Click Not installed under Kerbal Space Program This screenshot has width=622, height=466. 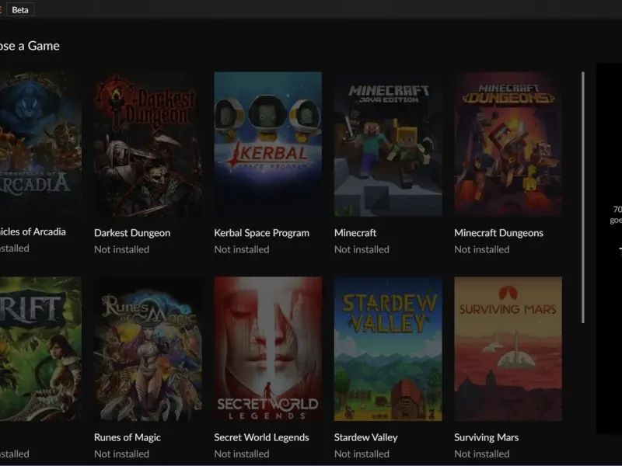242,249
